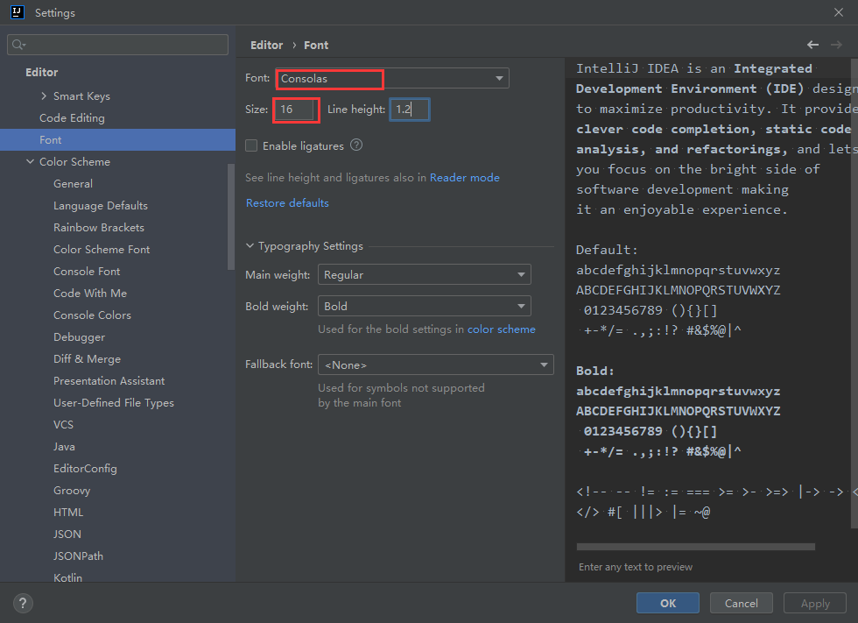Screen dimensions: 858x623
Task: Open Color Scheme Font settings
Action: [102, 249]
